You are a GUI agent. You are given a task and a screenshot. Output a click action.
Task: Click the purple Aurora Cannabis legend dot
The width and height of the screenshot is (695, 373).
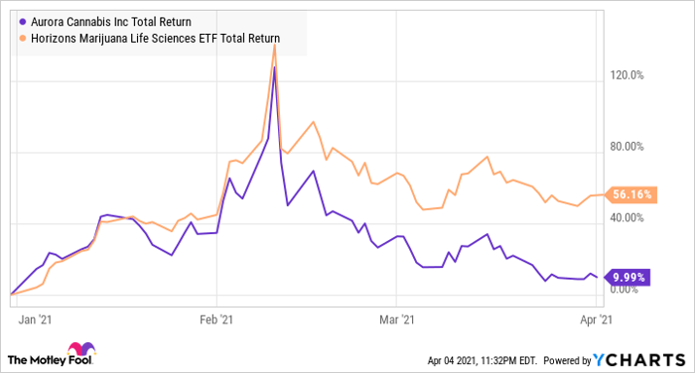coord(23,22)
